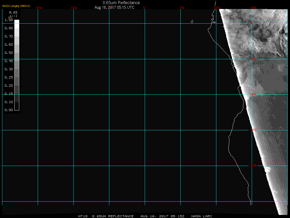This screenshot has width=290, height=218.
Task: Click the 15S latitude label
Action: click(x=253, y=130)
